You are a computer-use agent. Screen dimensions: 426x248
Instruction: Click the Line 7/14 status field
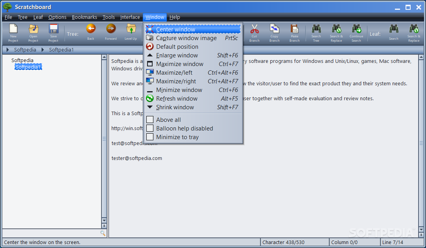[402, 242]
